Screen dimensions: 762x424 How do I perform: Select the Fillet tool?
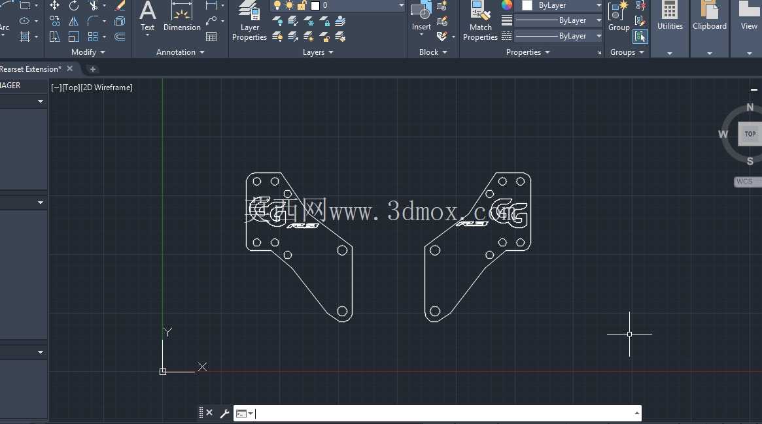point(92,22)
